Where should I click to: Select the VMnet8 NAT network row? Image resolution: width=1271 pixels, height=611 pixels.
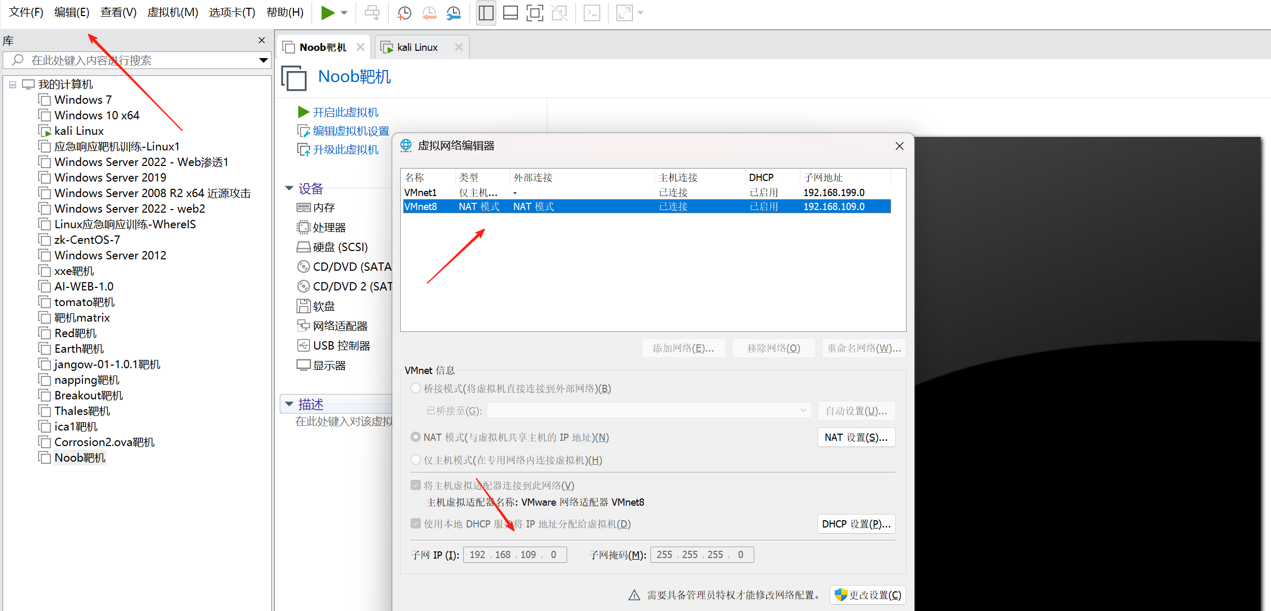pyautogui.click(x=647, y=206)
